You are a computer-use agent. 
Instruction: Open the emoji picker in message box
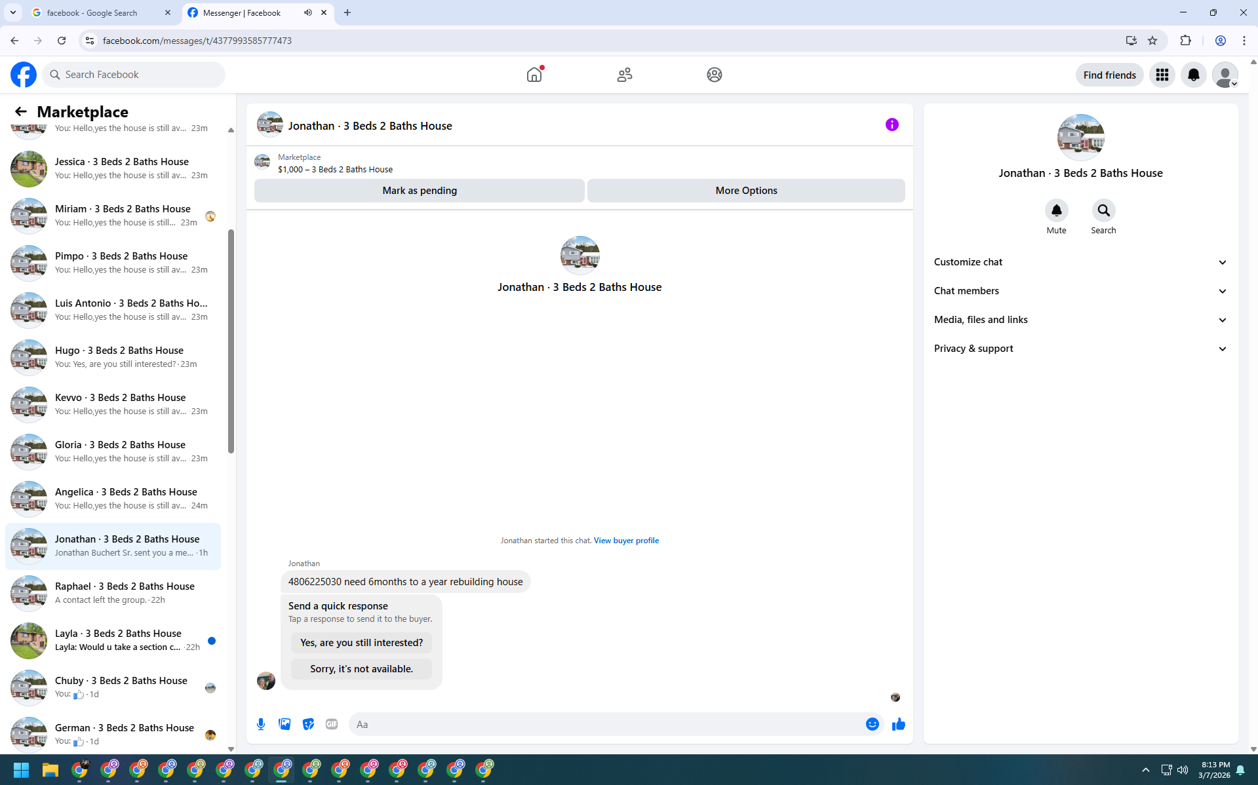[x=872, y=724]
